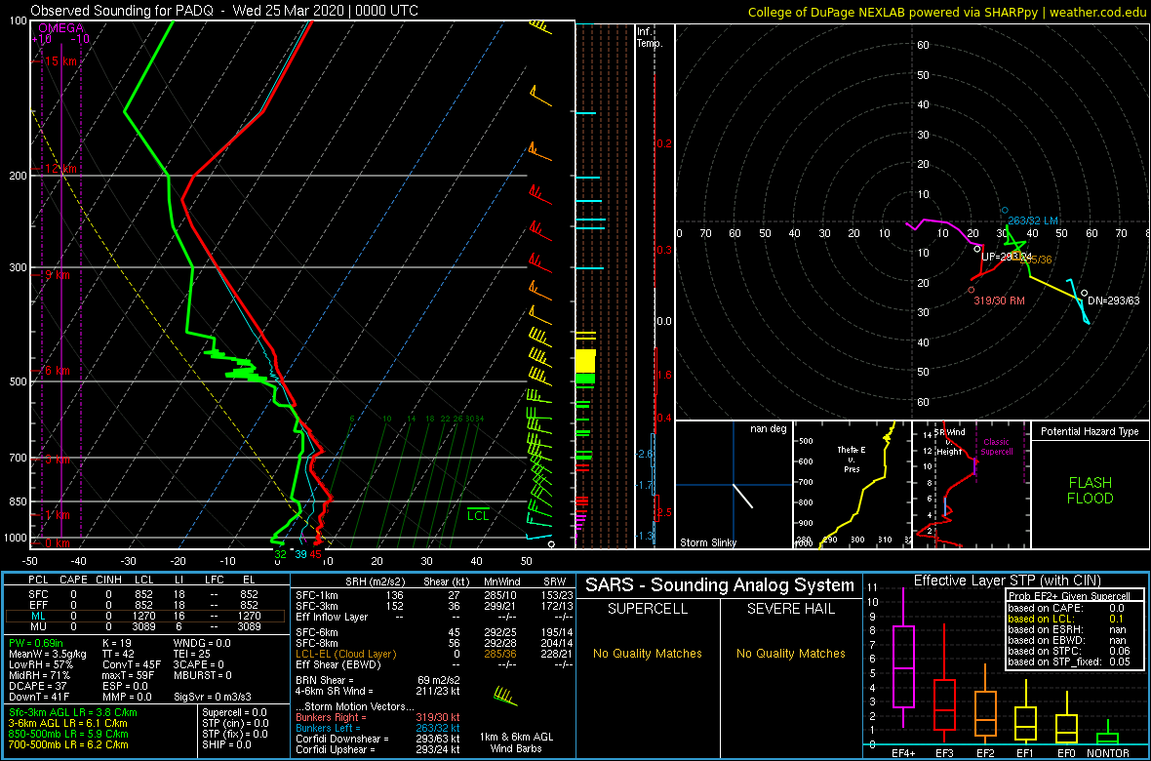Click the SHIP = 0.0 index
This screenshot has height=761, width=1151.
(227, 744)
